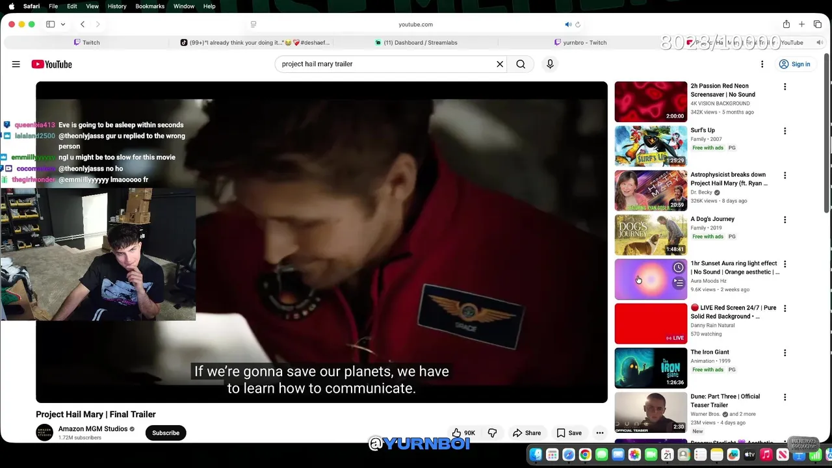
Task: Open the Amazon MGM Studios channel avatar
Action: pyautogui.click(x=44, y=433)
